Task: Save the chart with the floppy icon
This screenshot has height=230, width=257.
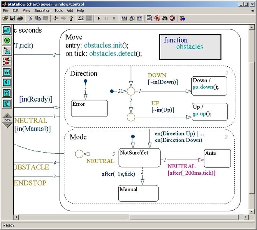Action: coord(13,18)
